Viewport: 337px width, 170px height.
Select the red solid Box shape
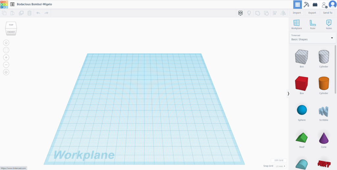point(301,84)
